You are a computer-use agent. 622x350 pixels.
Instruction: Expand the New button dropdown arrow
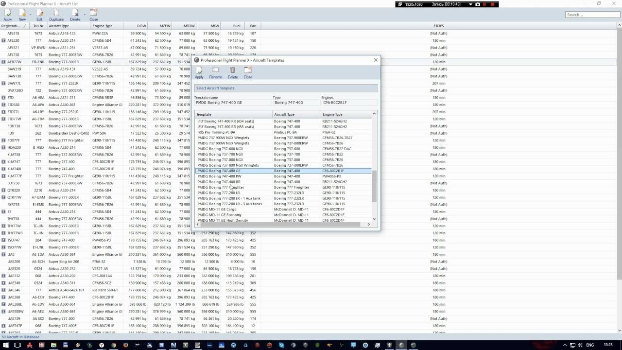point(31,14)
